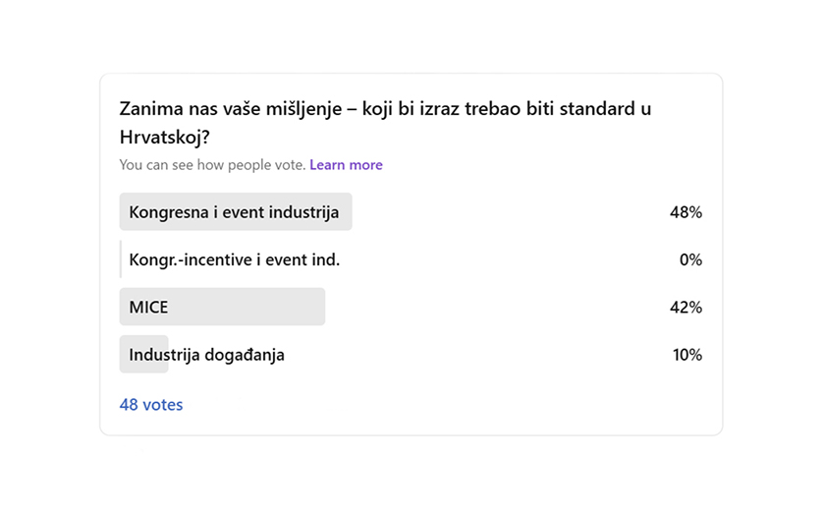Open the 48 votes list

coord(151,405)
